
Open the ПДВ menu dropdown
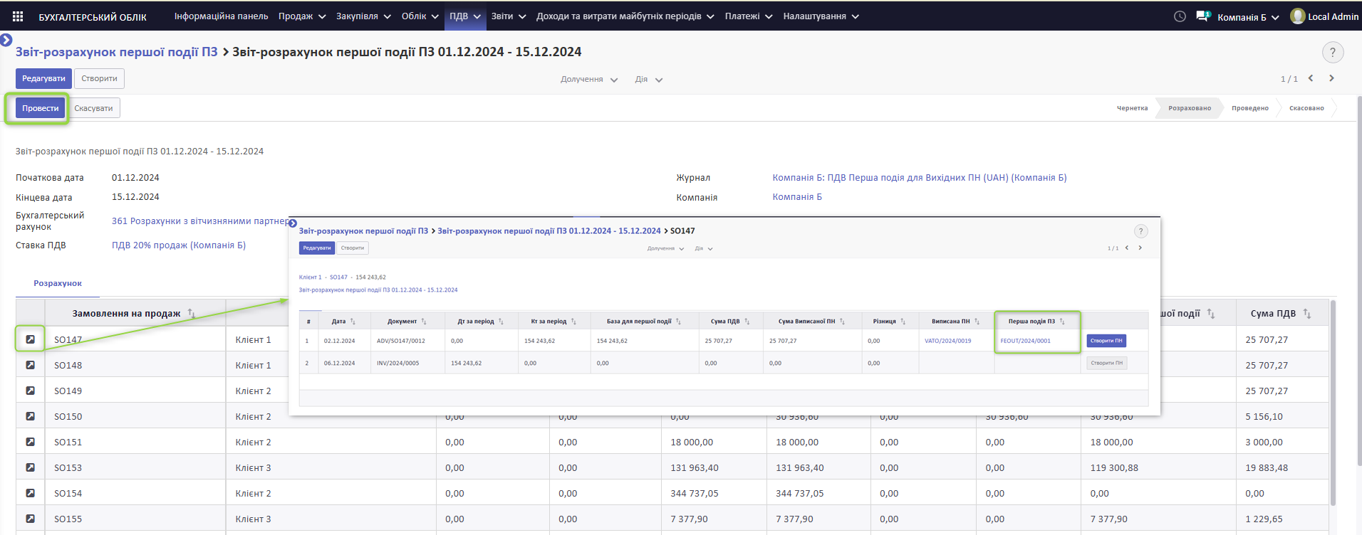tap(465, 16)
